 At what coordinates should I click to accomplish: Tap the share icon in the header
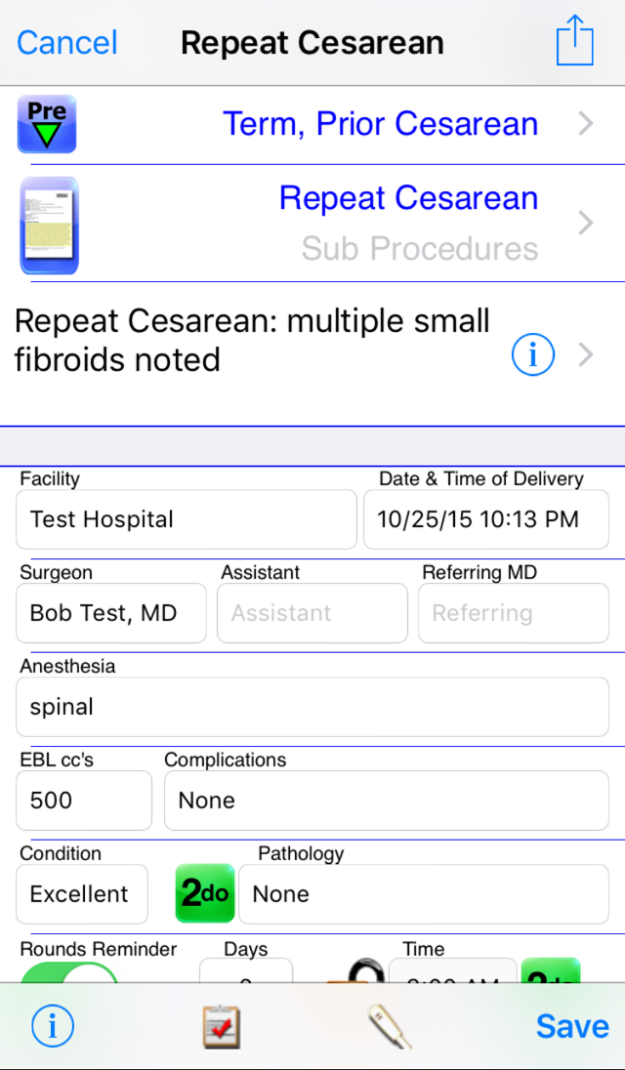point(574,42)
